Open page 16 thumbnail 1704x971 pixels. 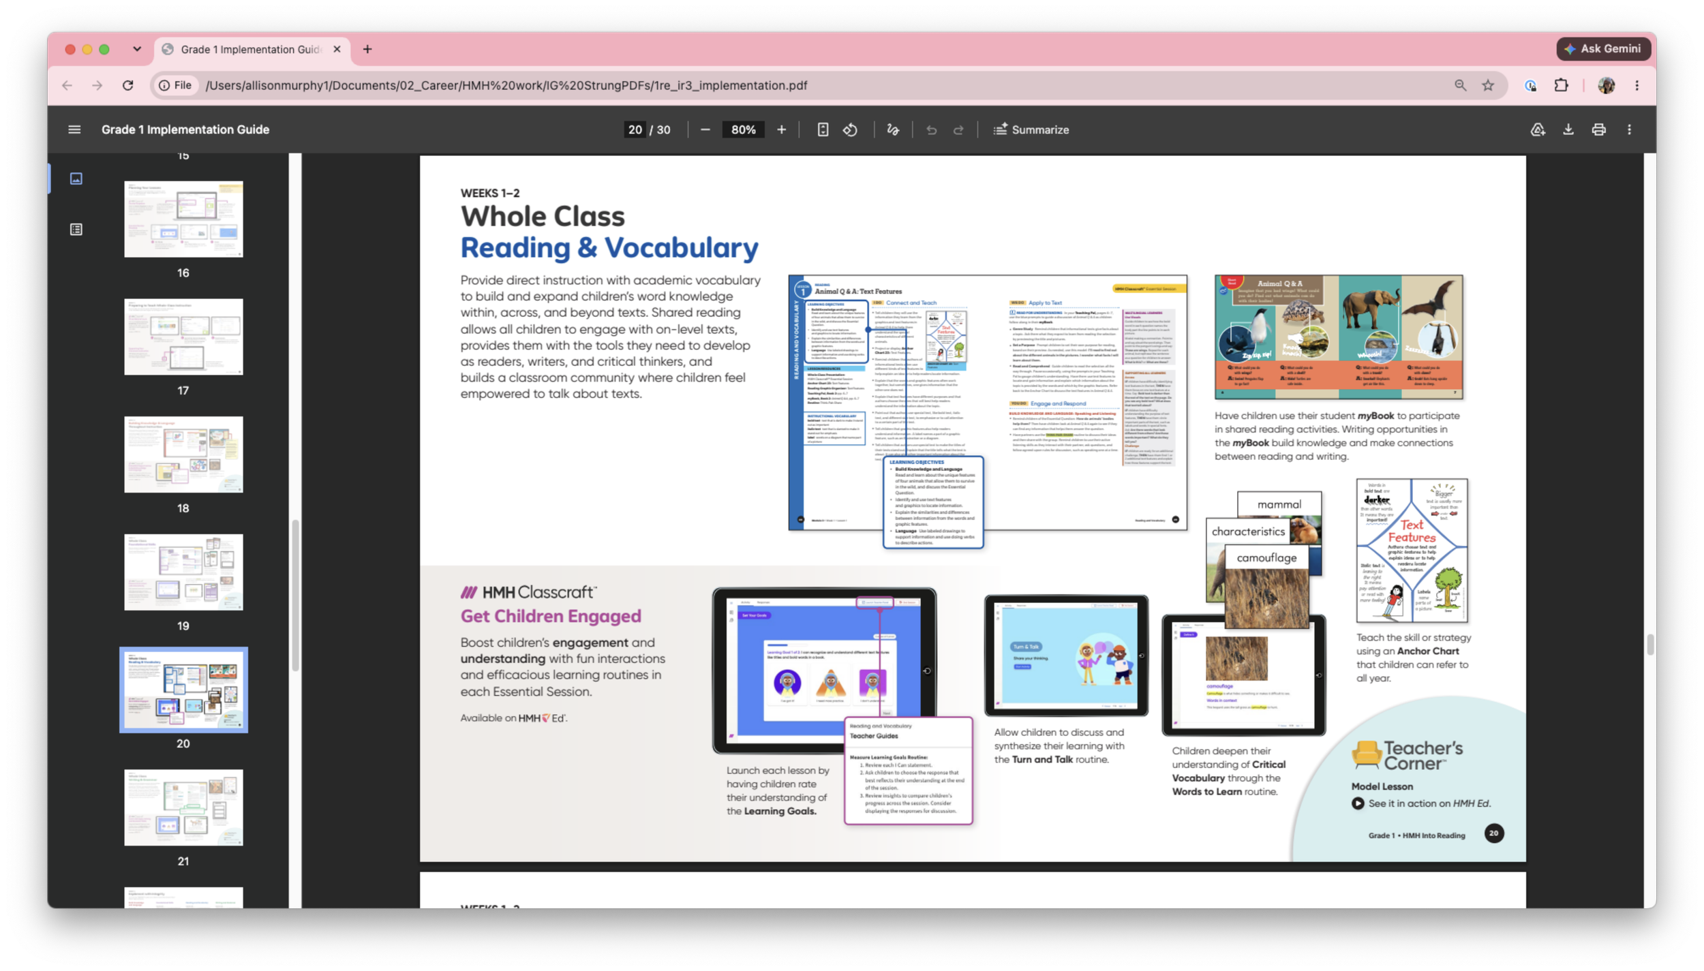click(183, 219)
